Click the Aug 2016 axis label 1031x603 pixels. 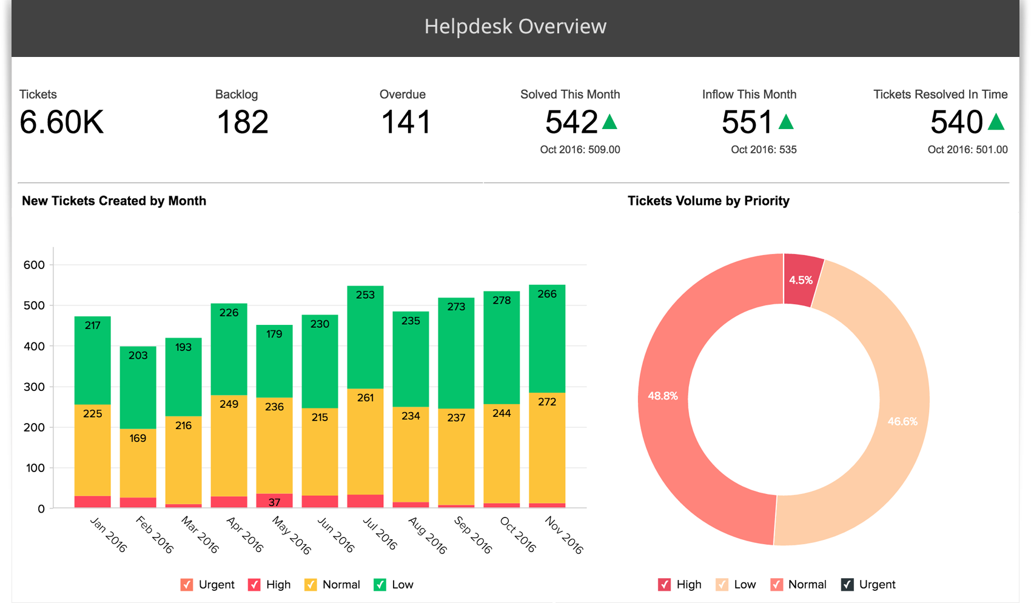pos(427,535)
